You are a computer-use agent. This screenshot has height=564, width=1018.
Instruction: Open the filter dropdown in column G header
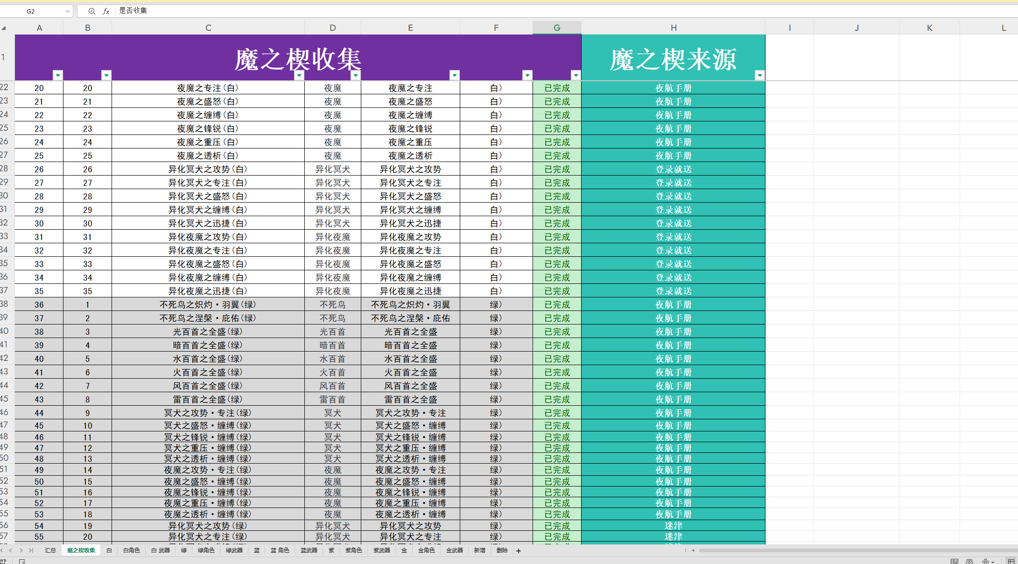point(576,75)
